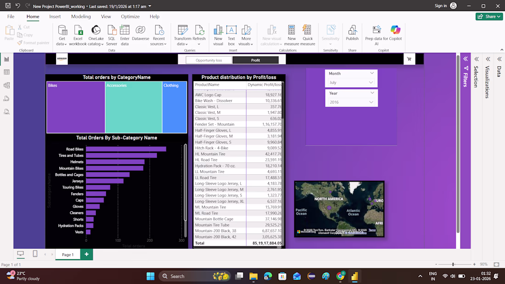The height and width of the screenshot is (284, 505).
Task: Create a Quick measure
Action: point(308,35)
